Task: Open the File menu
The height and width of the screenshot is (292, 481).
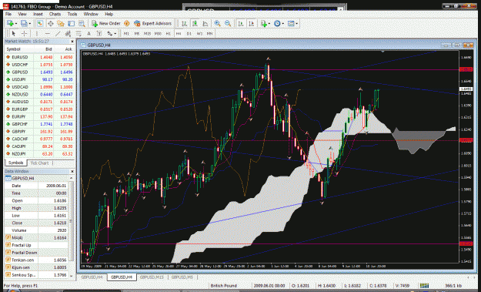Action: pos(8,14)
